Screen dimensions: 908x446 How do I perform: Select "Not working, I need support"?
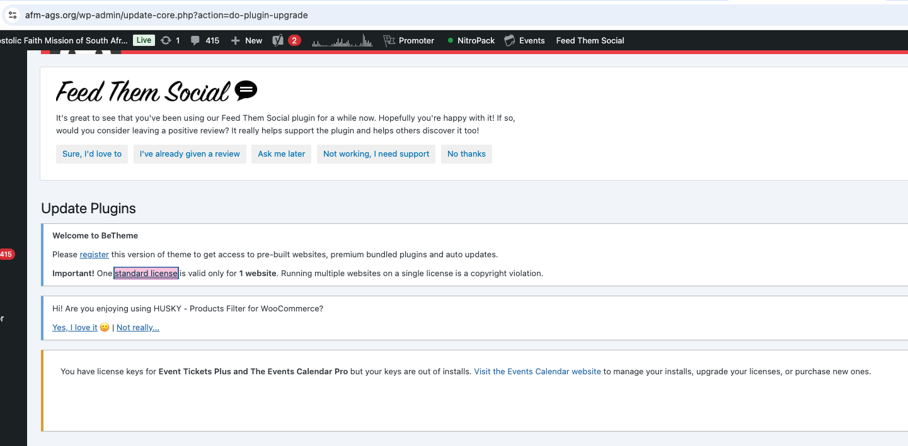point(376,153)
